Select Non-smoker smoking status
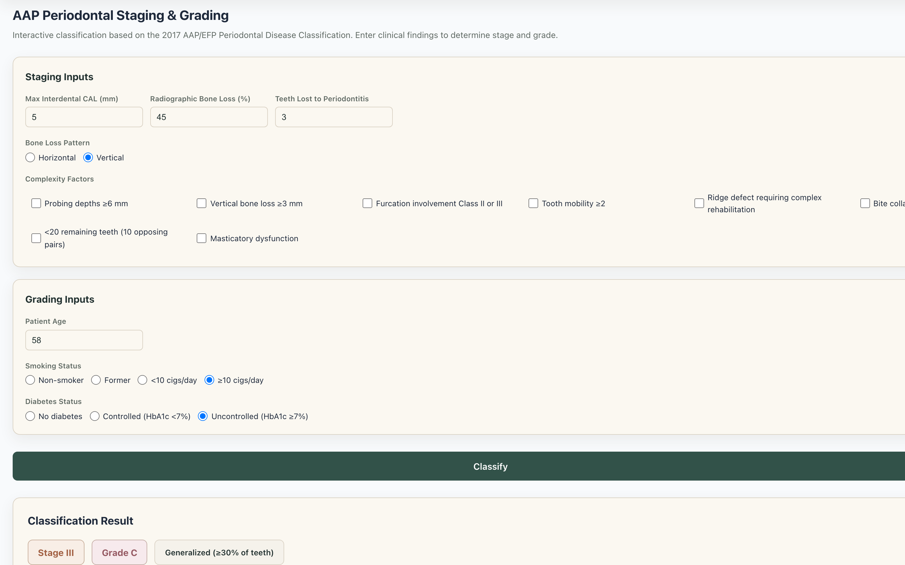This screenshot has width=905, height=565. point(30,380)
